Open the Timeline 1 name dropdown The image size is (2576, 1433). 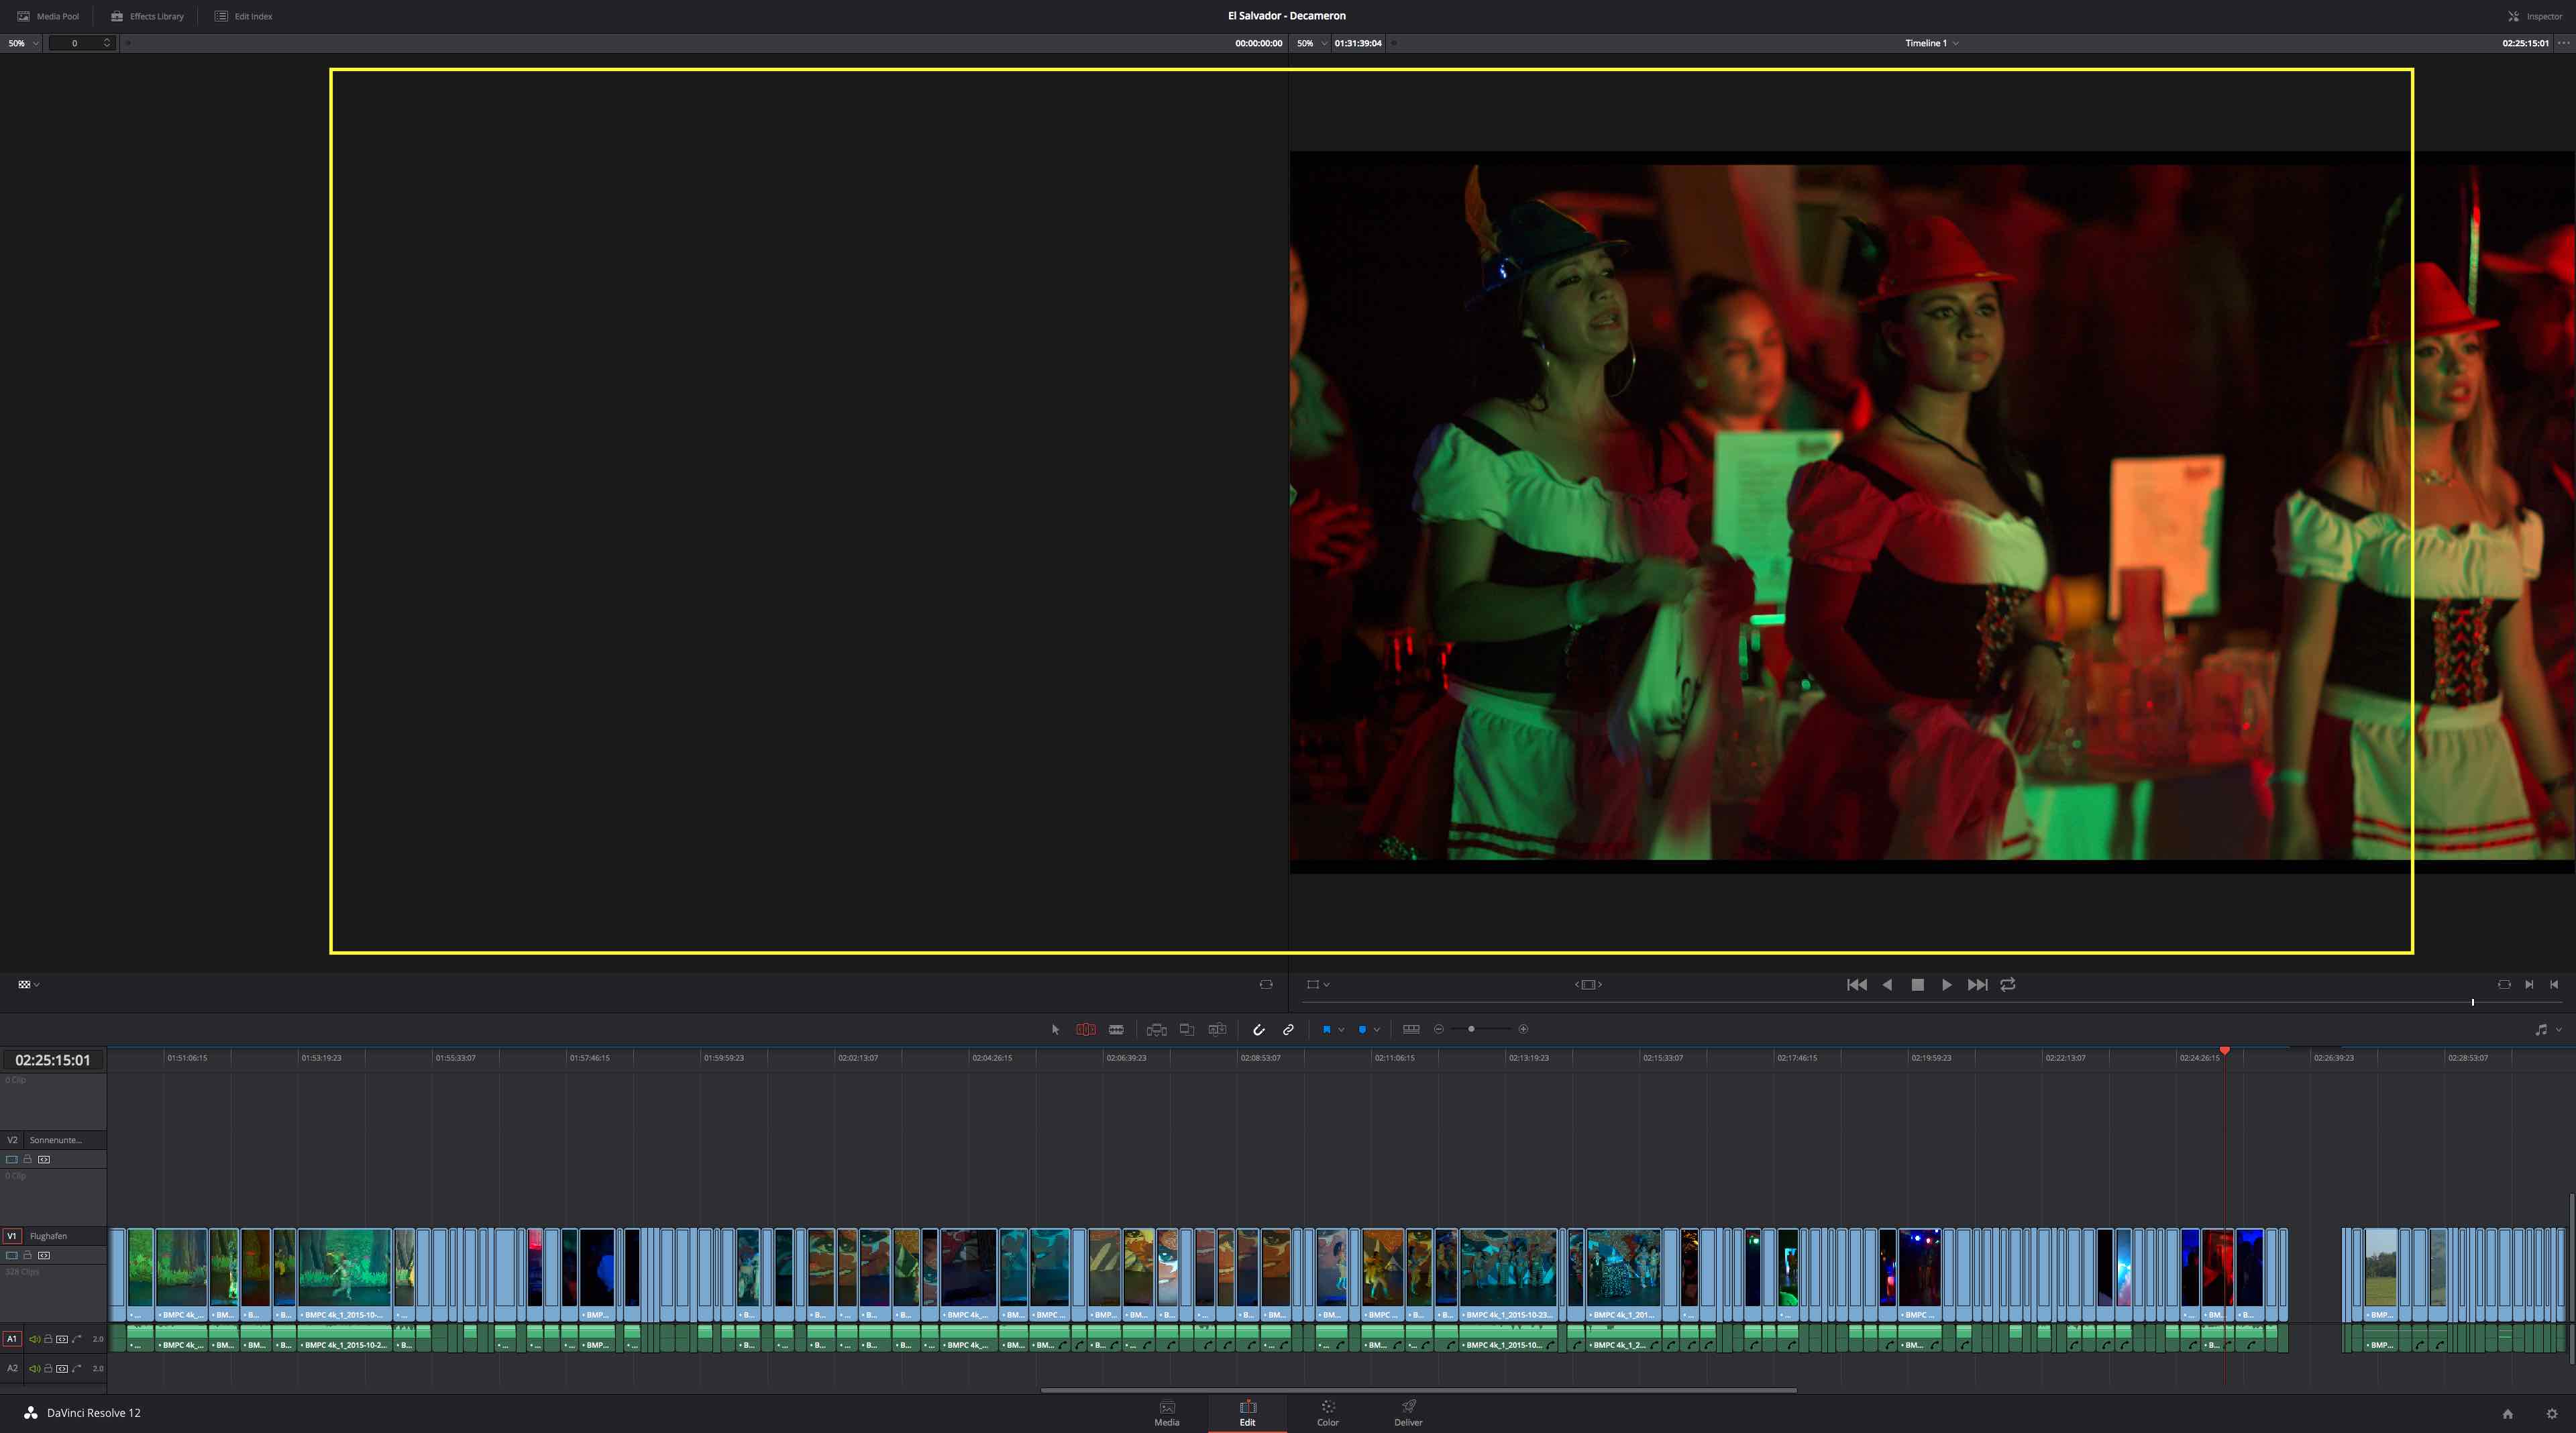[x=1932, y=43]
